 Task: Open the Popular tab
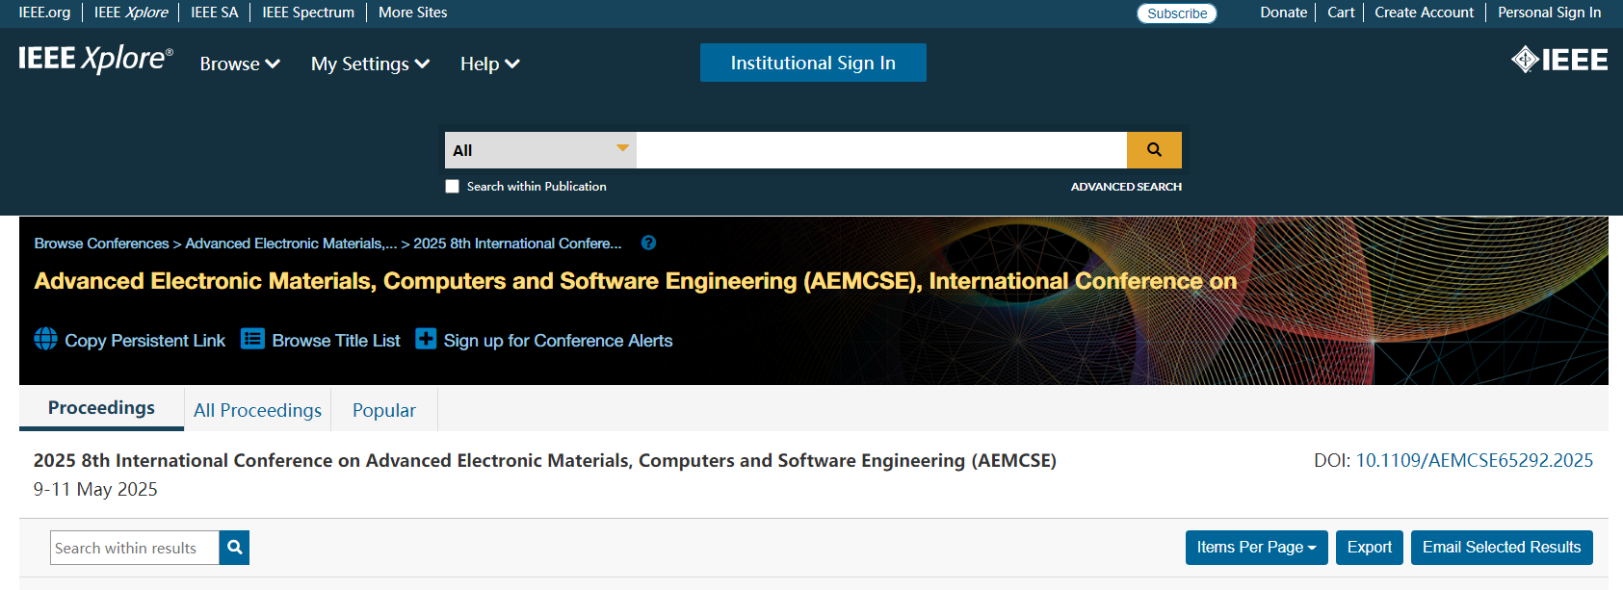click(x=384, y=410)
